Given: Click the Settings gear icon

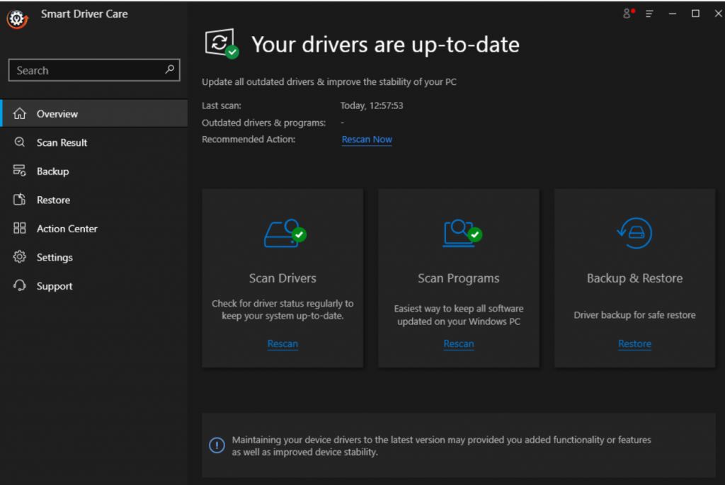Looking at the screenshot, I should [x=19, y=256].
